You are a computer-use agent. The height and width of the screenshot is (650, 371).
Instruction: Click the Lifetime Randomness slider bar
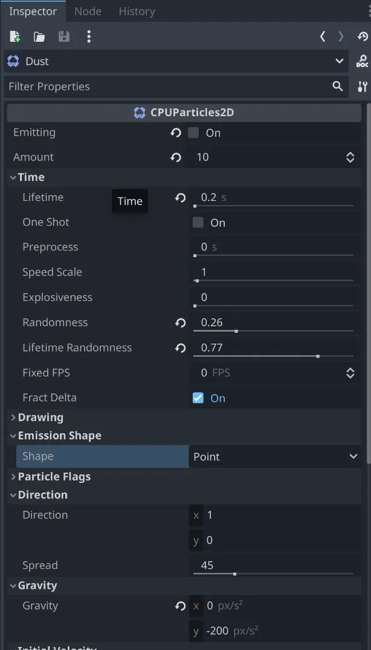273,356
